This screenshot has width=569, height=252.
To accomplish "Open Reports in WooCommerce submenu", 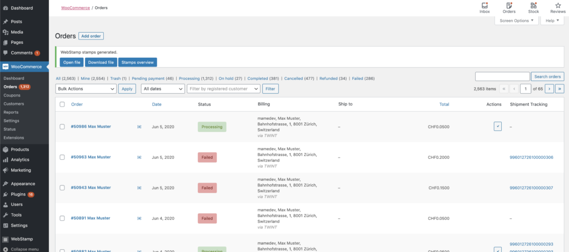I will coord(11,113).
